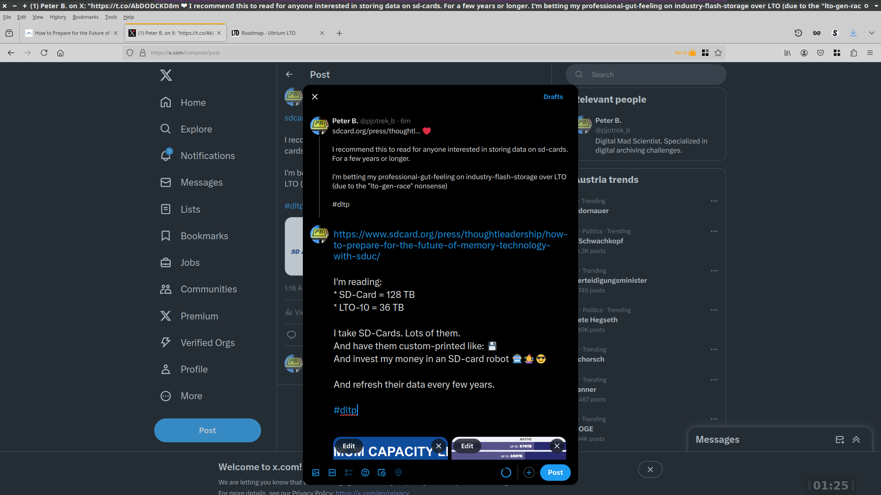Screen dimensions: 881x495
Task: Open Notifications in sidebar
Action: (207, 156)
